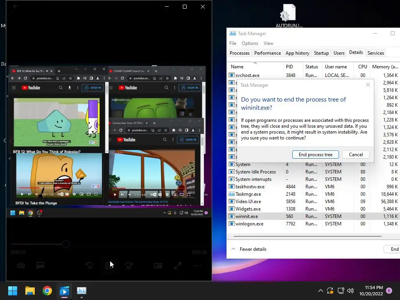
Task: Move the video seek slider thumb
Action: tap(66, 245)
